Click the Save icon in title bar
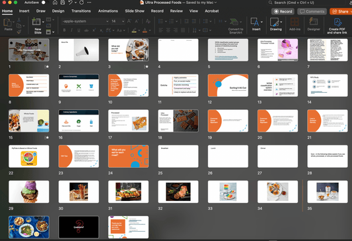The width and height of the screenshot is (352, 241). point(63,3)
